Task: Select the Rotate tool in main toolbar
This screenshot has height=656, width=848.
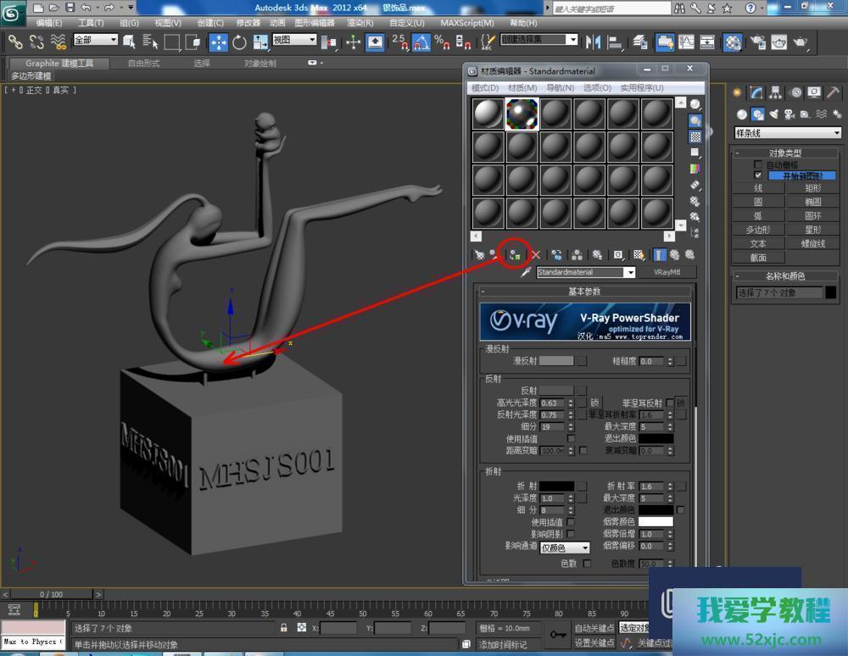Action: tap(239, 42)
